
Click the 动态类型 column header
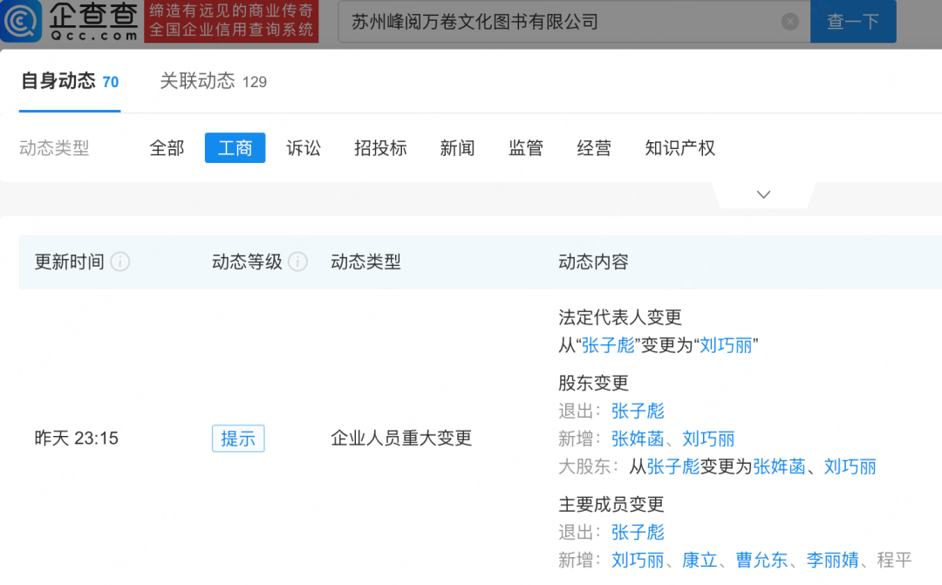pyautogui.click(x=365, y=262)
